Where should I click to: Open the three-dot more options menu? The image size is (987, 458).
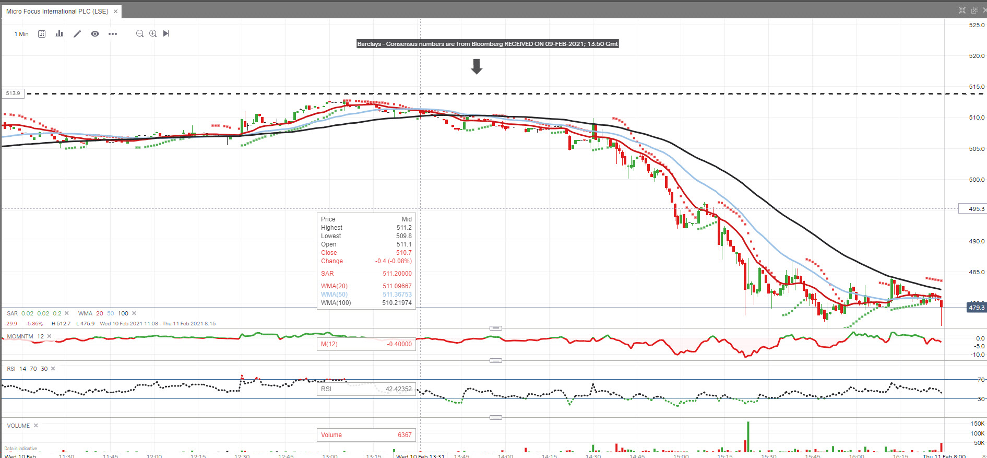pos(113,34)
